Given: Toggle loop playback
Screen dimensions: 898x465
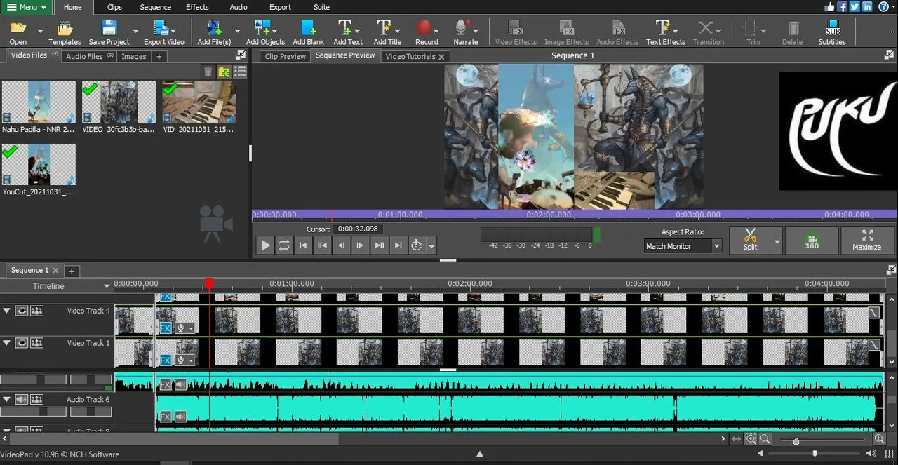Looking at the screenshot, I should coord(284,245).
